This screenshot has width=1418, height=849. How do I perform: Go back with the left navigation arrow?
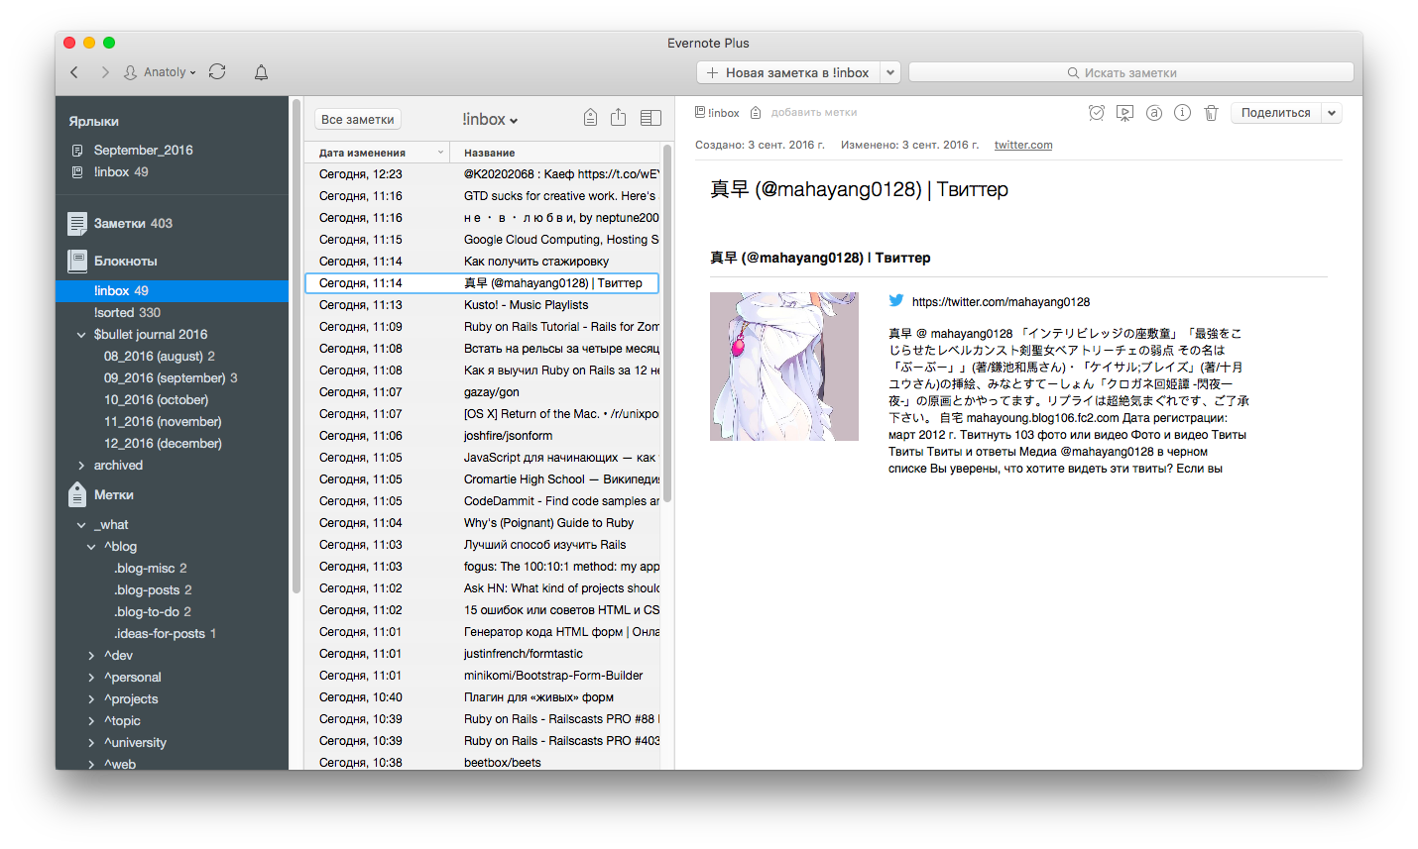pyautogui.click(x=74, y=72)
